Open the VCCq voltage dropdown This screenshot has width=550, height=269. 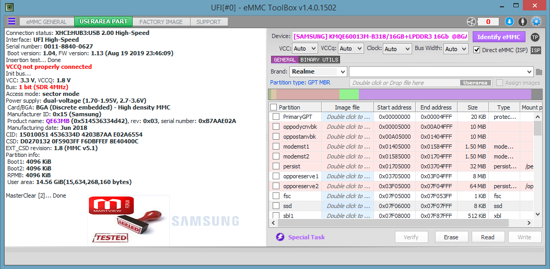tap(351, 48)
